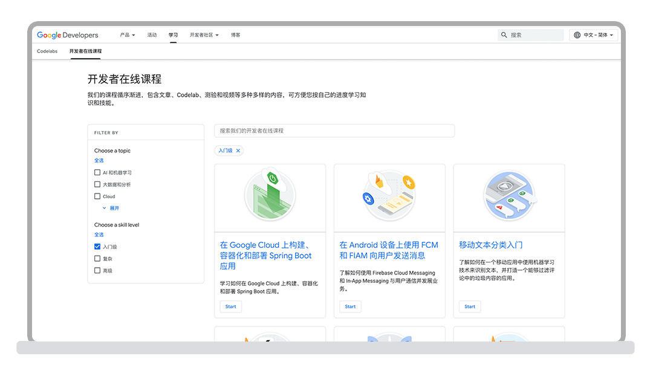Click the Choose a topic label
The height and width of the screenshot is (379, 653).
(112, 151)
